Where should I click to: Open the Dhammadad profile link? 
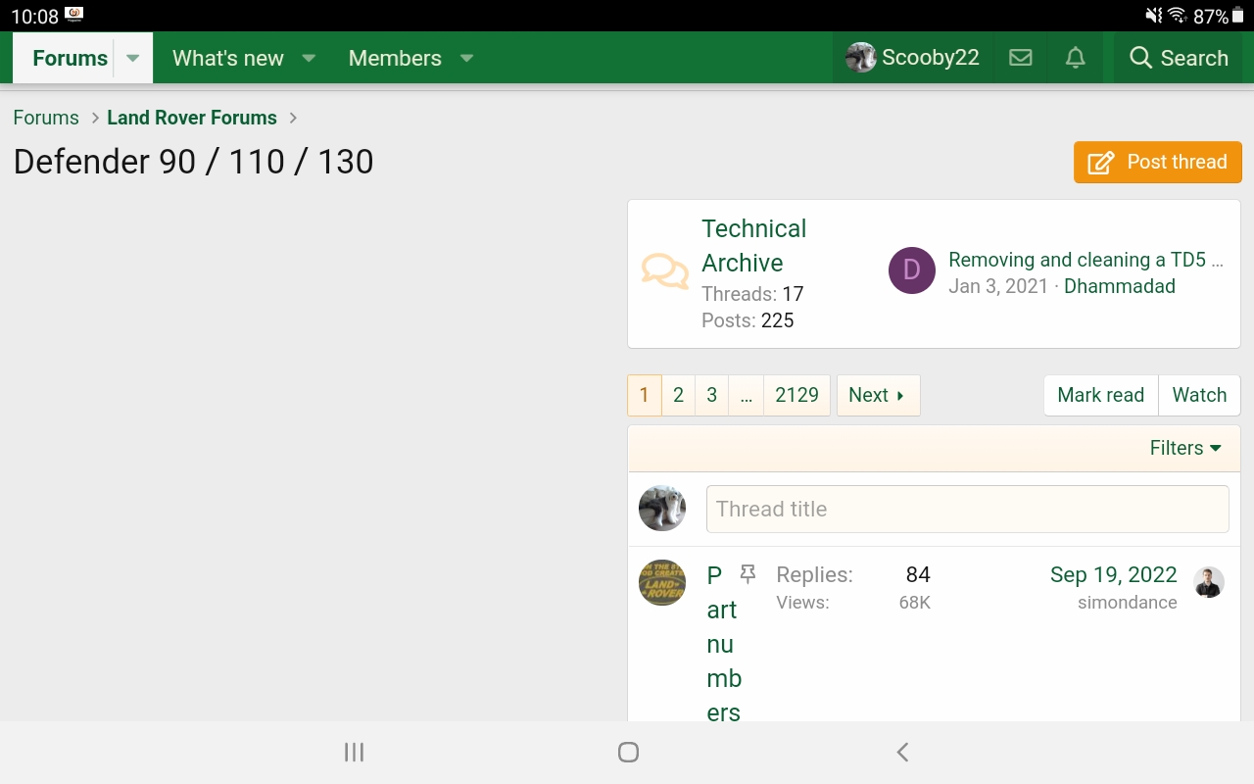[1120, 286]
